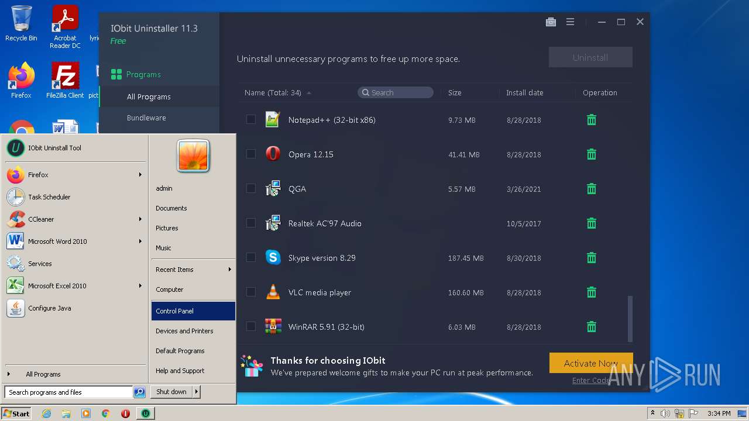749x421 pixels.
Task: Click Chrome icon on the taskbar
Action: pyautogui.click(x=105, y=413)
